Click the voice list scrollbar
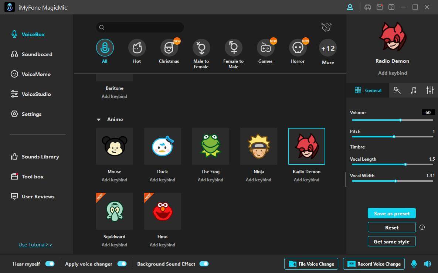Image resolution: width=438 pixels, height=273 pixels. [x=345, y=180]
